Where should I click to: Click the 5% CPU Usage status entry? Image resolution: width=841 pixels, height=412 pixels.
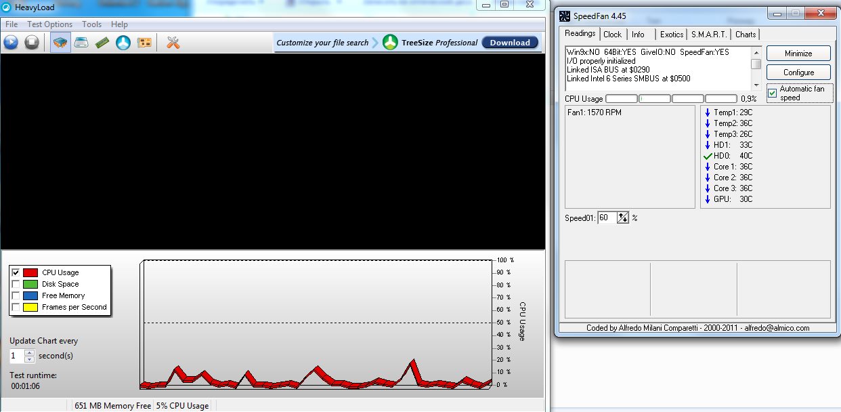tap(183, 406)
